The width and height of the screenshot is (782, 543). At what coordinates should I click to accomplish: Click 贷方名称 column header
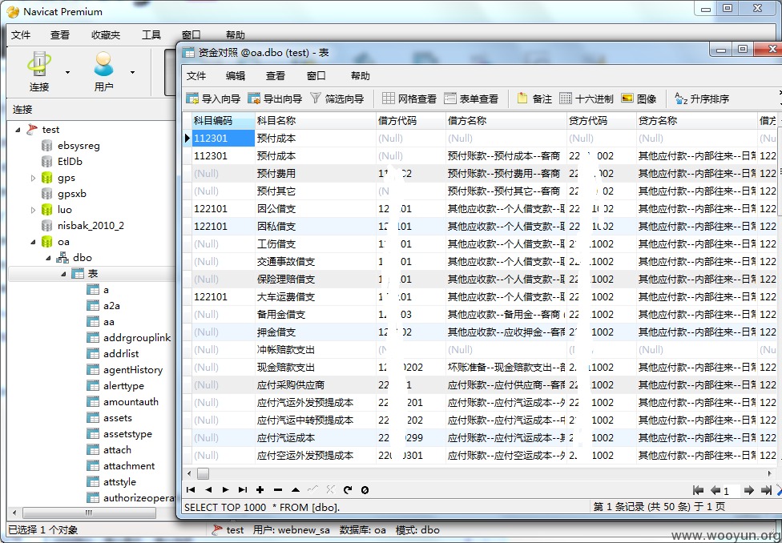click(x=697, y=121)
